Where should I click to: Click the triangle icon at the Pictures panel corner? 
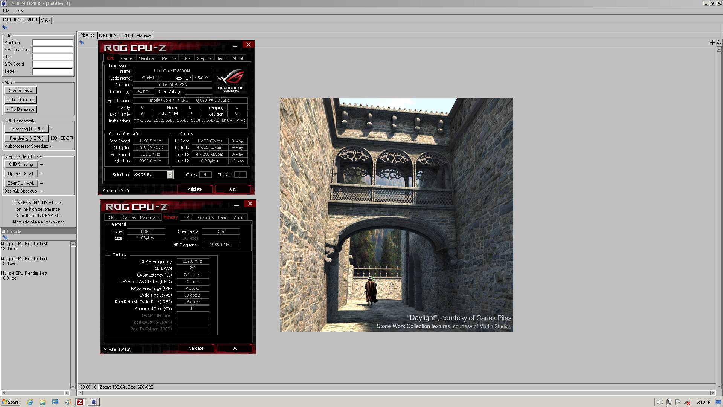click(x=718, y=42)
